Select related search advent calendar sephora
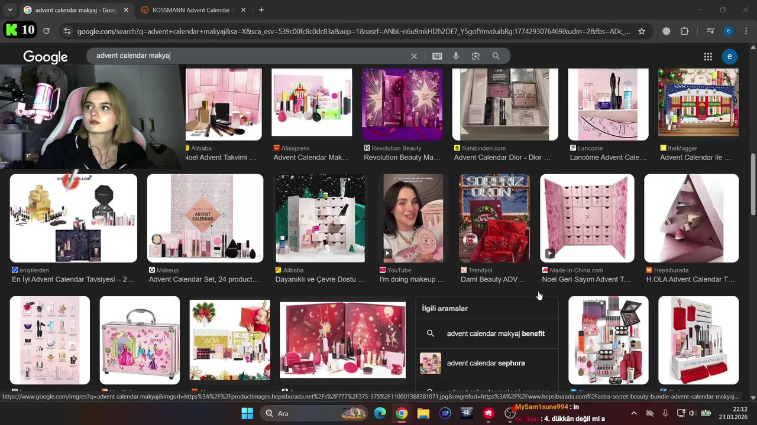 (x=487, y=363)
